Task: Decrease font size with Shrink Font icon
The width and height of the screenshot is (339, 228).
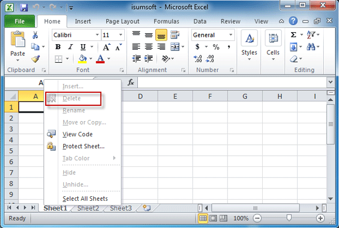Action: 119,47
